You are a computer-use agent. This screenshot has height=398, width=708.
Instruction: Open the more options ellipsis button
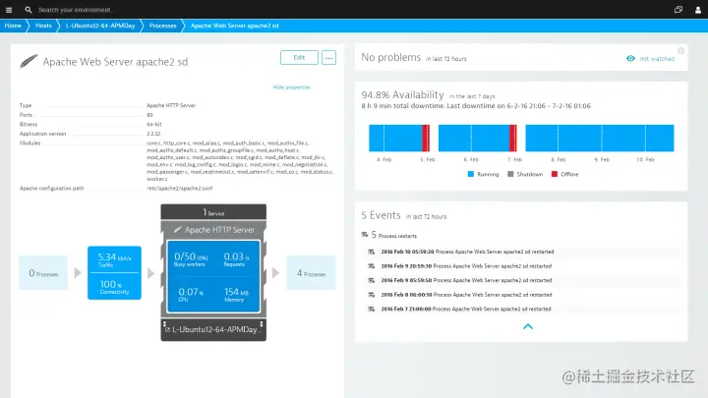pos(328,58)
